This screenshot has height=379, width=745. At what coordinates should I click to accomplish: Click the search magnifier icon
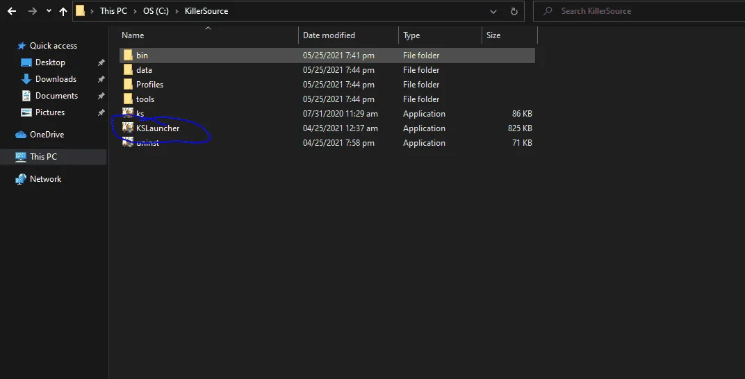[548, 11]
